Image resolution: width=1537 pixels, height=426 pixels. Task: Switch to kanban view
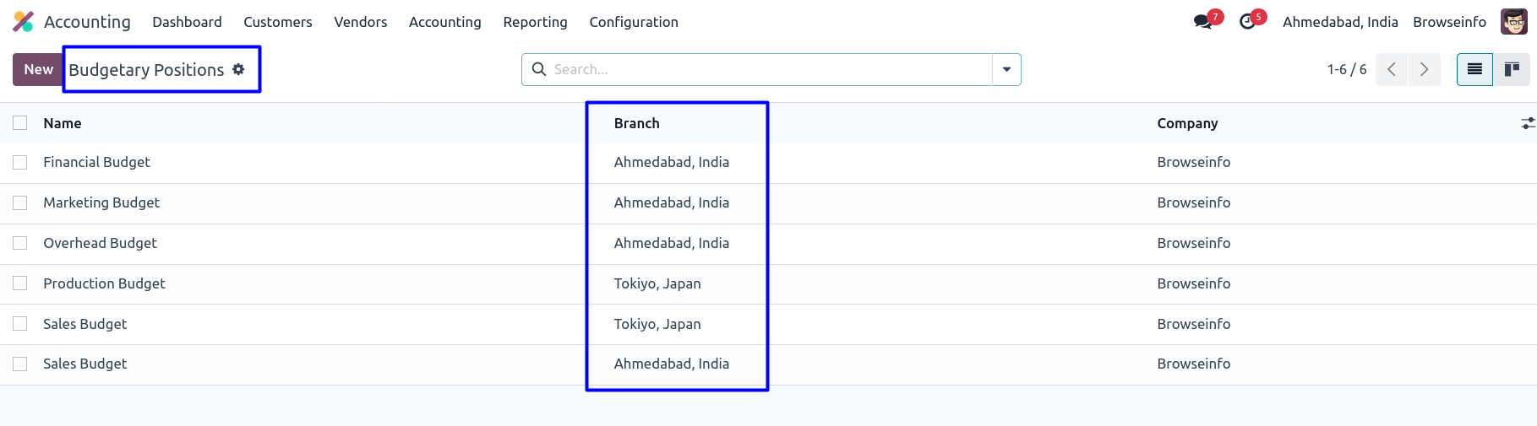click(1512, 69)
